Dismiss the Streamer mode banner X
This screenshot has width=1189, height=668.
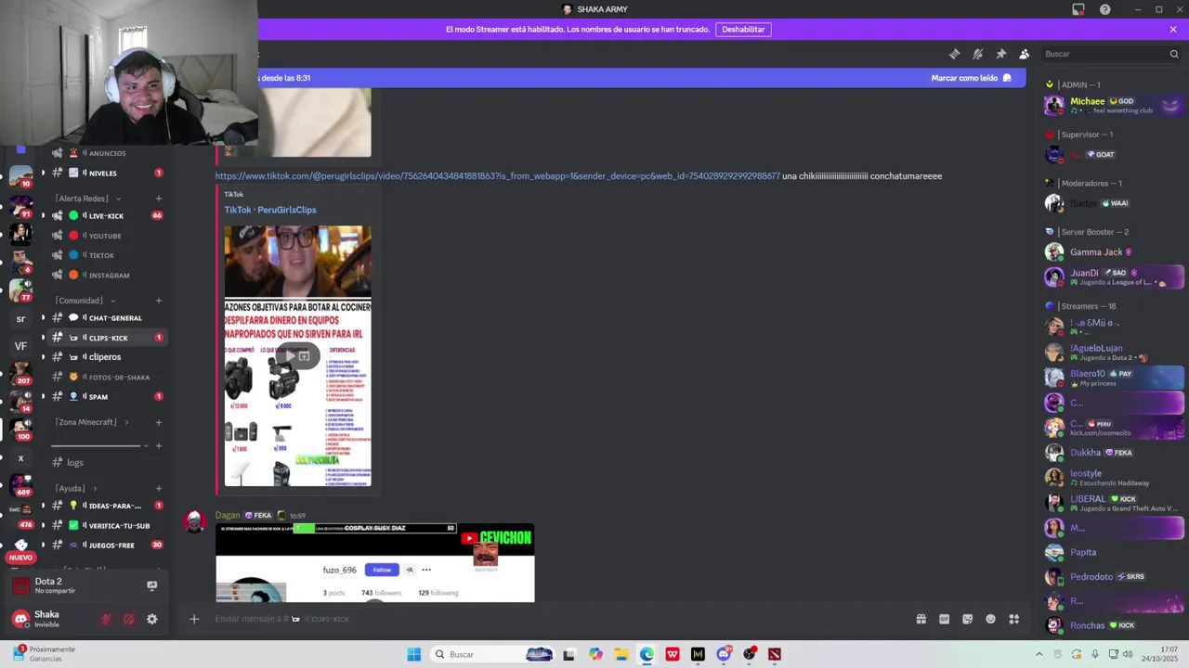pyautogui.click(x=1173, y=30)
